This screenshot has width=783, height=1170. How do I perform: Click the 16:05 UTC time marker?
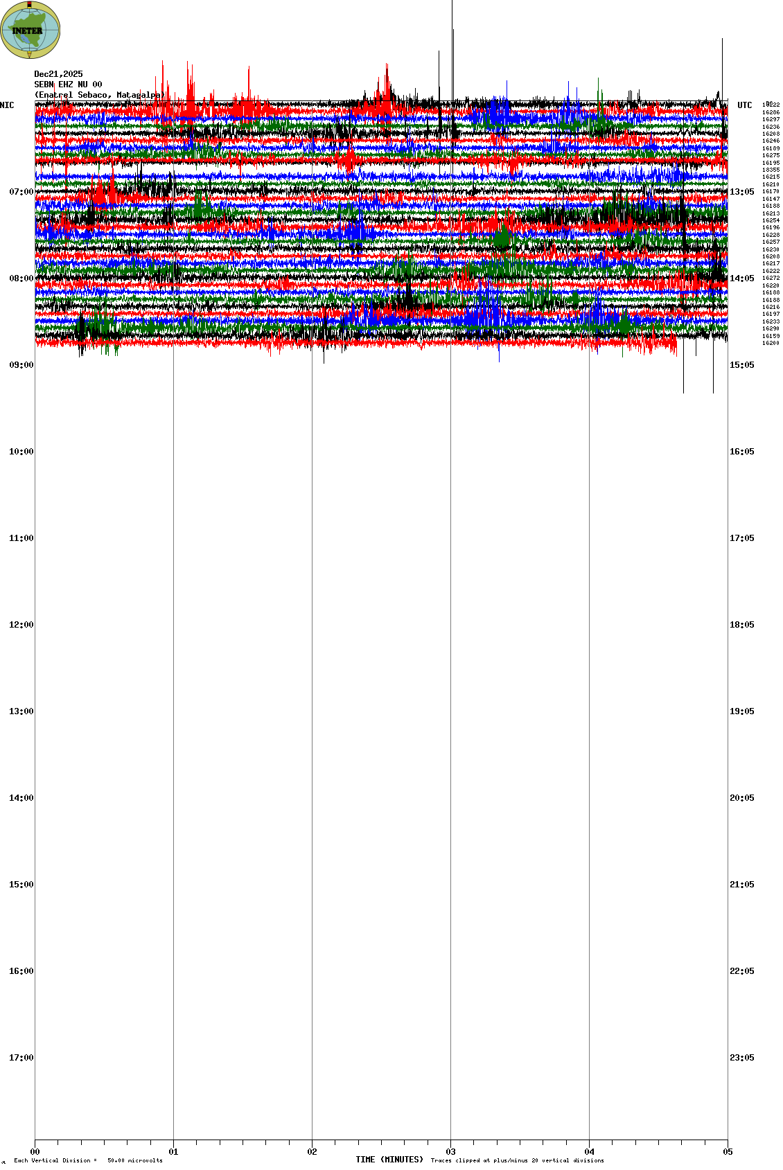[x=741, y=452]
